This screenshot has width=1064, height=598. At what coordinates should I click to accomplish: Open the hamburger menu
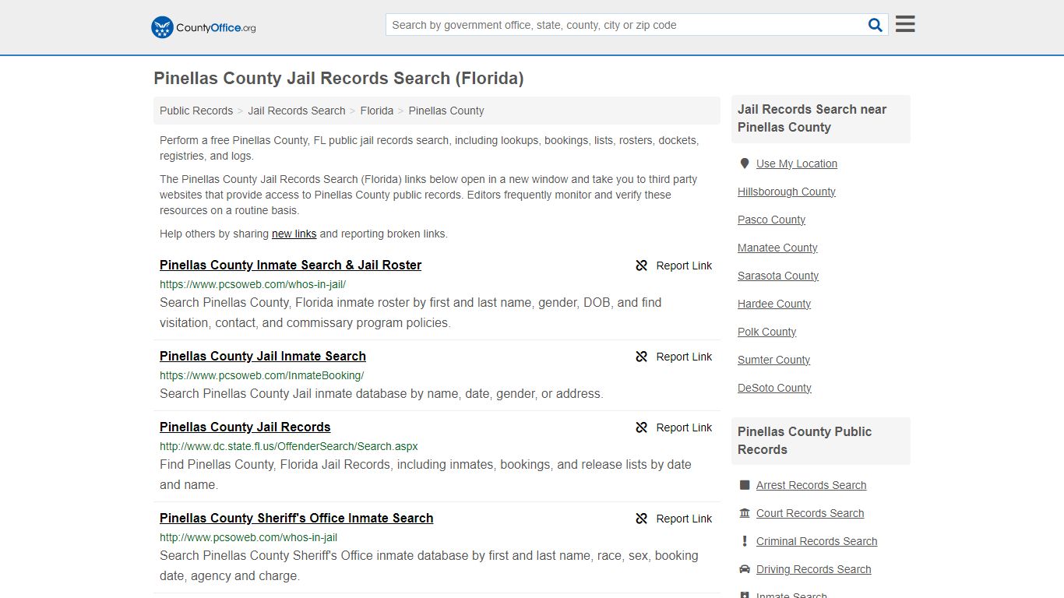(x=905, y=24)
